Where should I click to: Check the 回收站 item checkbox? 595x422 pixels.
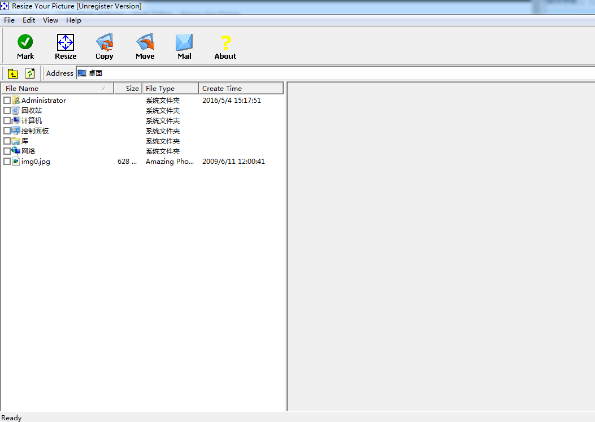click(7, 110)
